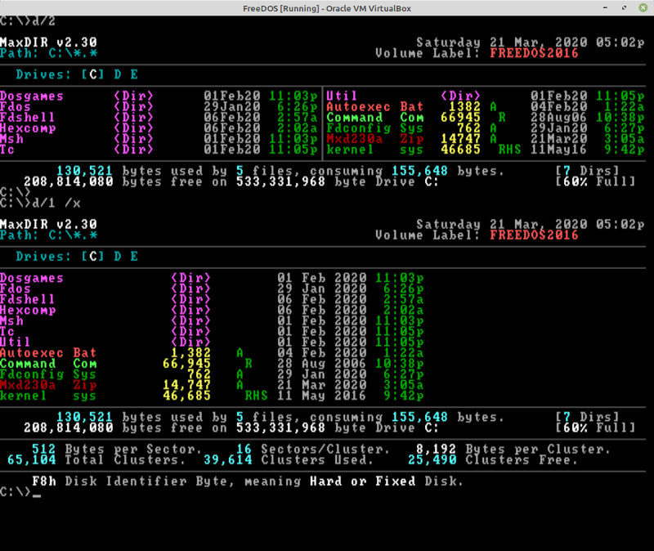Select the "8,192" Bytes per Cluster value
654x551 pixels.
[437, 450]
